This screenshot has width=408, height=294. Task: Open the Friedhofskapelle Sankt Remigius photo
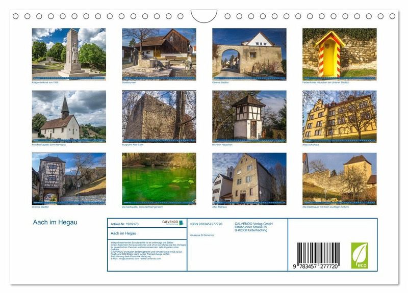[x=69, y=116]
